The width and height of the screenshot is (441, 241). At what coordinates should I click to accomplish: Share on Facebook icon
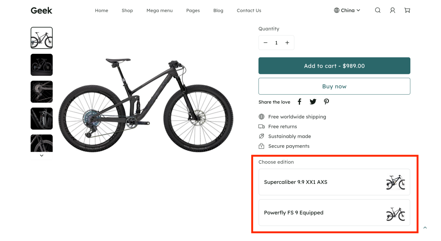[x=300, y=102]
